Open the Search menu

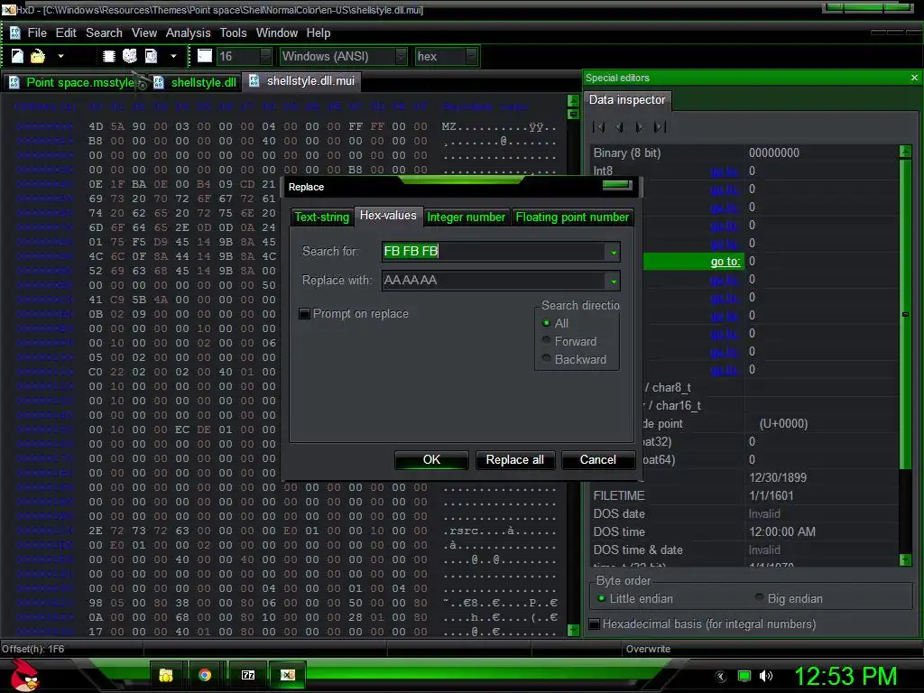coord(104,33)
